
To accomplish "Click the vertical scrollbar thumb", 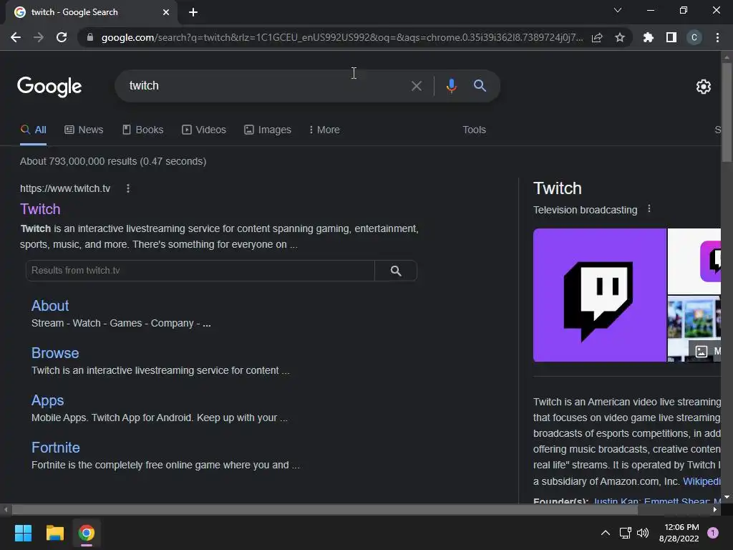I will [x=727, y=112].
